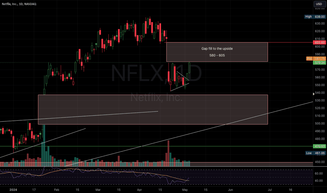Click the 530.00 price axis label
This screenshot has height=193, width=327.
tap(320, 101)
